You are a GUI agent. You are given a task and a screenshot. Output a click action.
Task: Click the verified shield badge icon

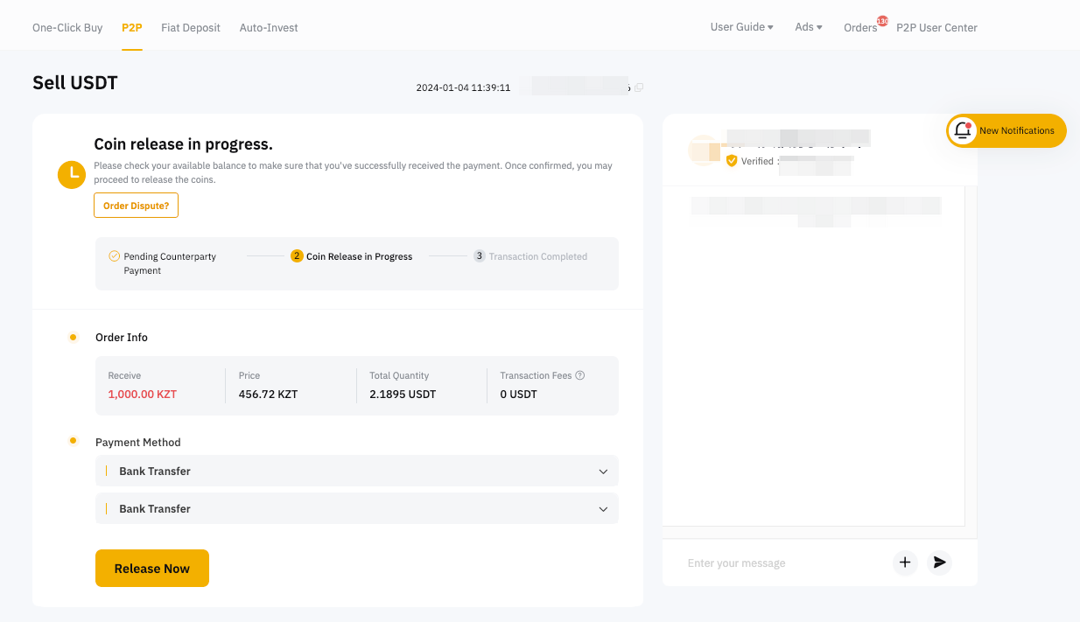(x=732, y=161)
